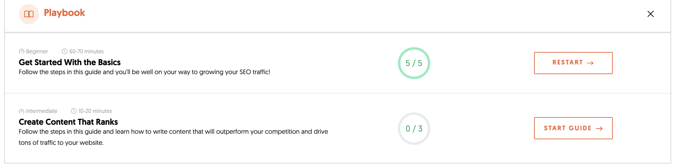Click the arrow icon in the Start Guide button

pyautogui.click(x=599, y=128)
